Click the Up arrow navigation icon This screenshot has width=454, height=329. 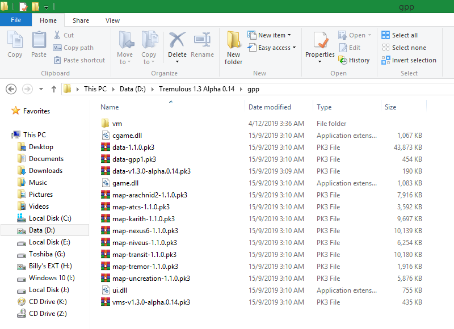[54, 89]
